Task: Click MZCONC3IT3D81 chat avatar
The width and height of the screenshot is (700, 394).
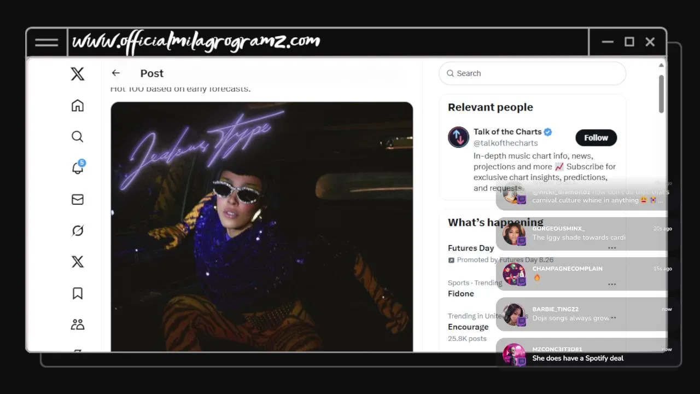Action: [514, 355]
